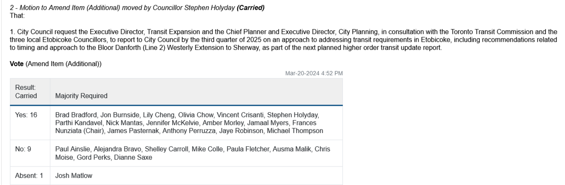Click the "No: 9" row label

tap(20, 148)
